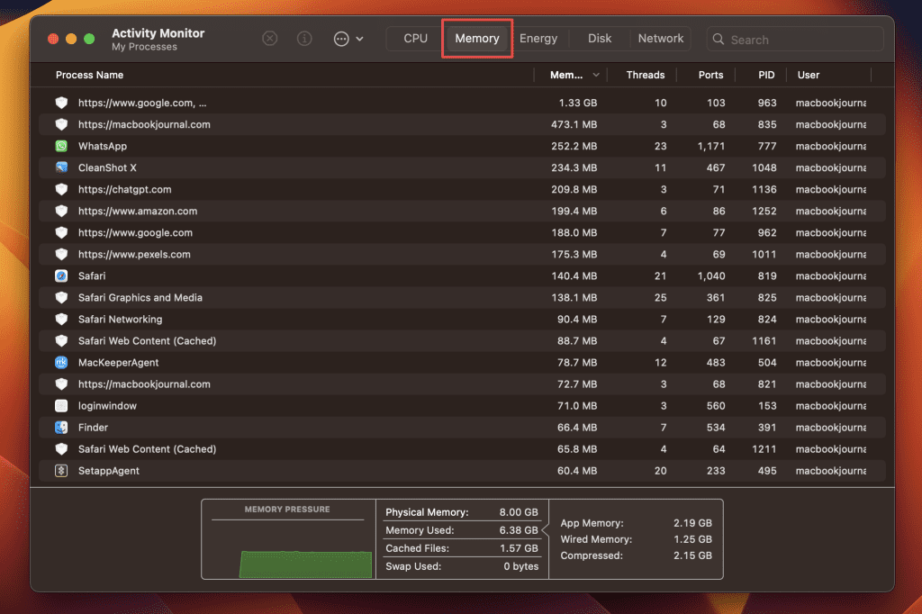Click the PID column header
Screen dimensions: 922x614
pyautogui.click(x=766, y=75)
